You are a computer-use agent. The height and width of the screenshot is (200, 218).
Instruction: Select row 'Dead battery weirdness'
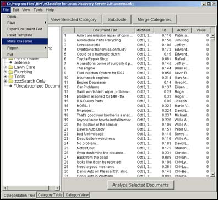[137, 139]
